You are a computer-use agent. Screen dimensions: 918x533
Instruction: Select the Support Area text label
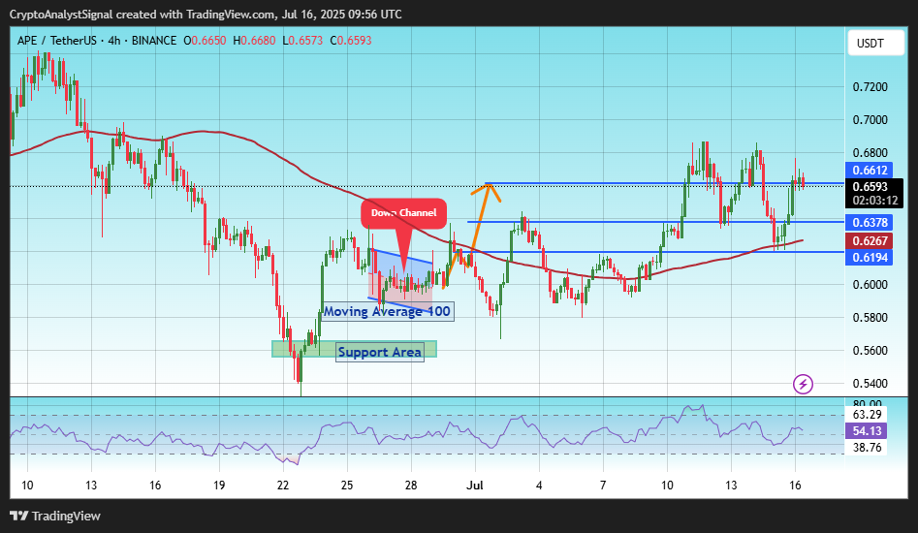coord(379,352)
